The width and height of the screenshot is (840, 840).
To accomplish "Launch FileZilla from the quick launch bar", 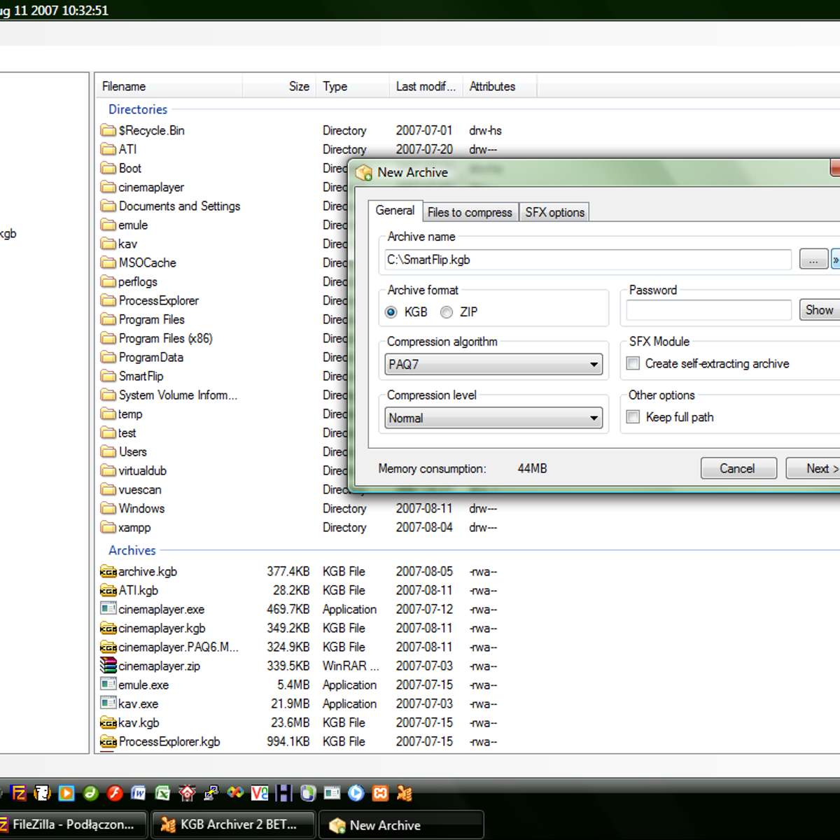I will click(x=19, y=793).
